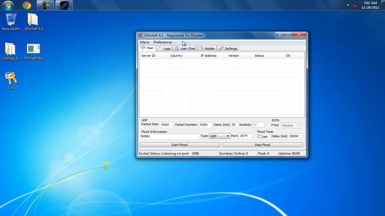Focus the Packet Size field

[167, 125]
